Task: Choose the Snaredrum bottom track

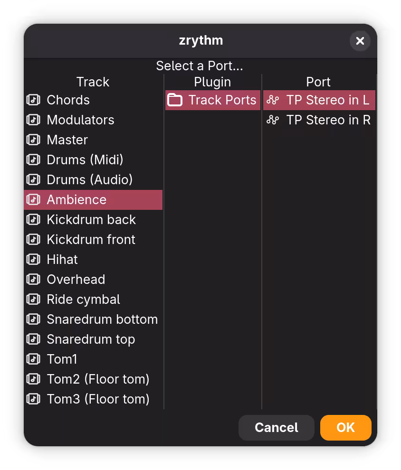Action: (x=102, y=319)
